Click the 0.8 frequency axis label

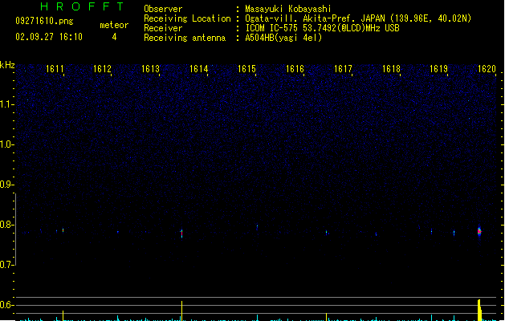click(x=6, y=225)
